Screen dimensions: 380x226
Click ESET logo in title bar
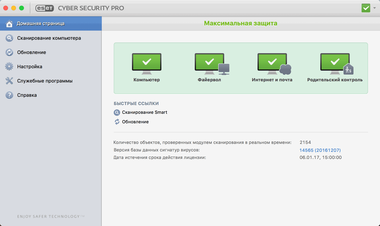tap(45, 8)
